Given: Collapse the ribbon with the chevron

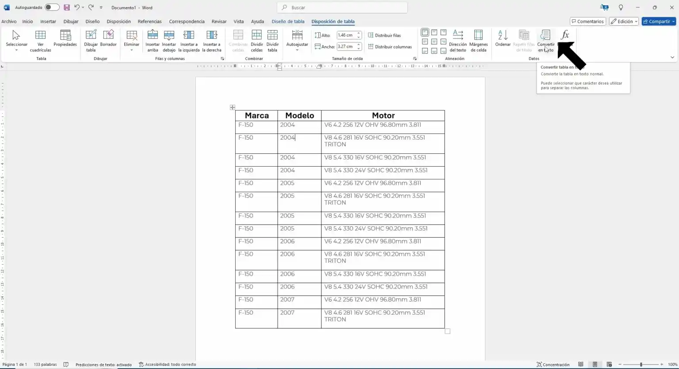Looking at the screenshot, I should pyautogui.click(x=672, y=57).
